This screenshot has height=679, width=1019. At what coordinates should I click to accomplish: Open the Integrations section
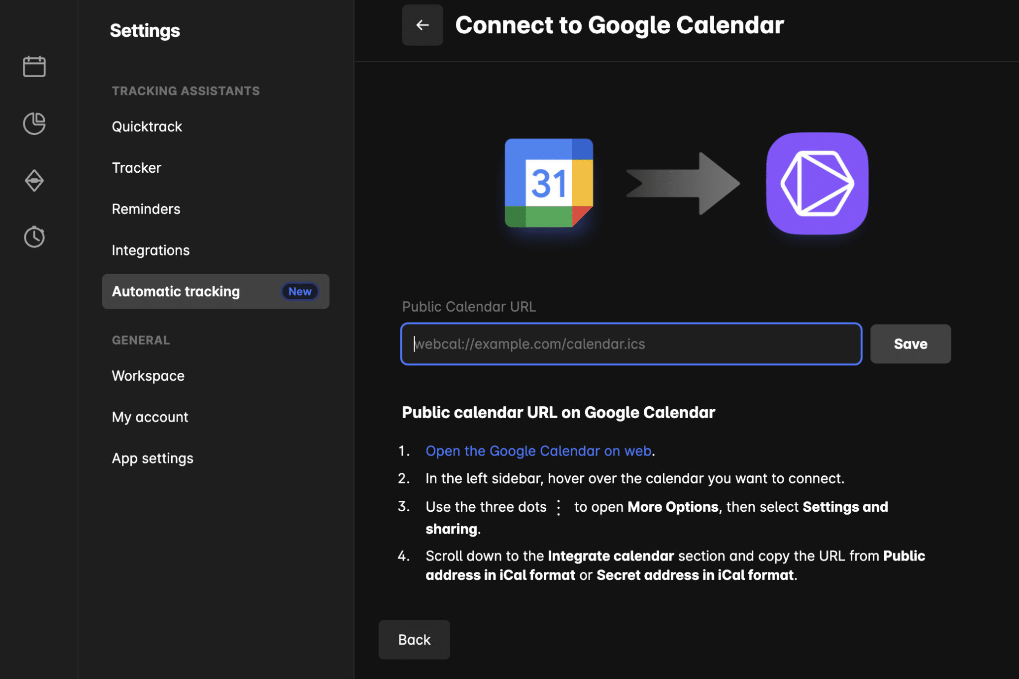click(150, 250)
